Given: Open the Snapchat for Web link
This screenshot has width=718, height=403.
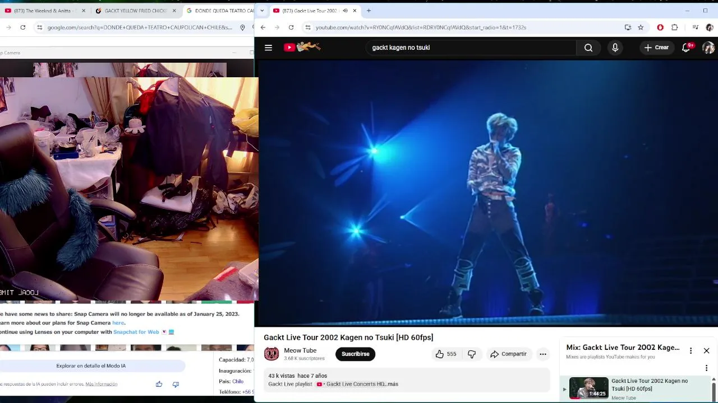Looking at the screenshot, I should tap(136, 332).
